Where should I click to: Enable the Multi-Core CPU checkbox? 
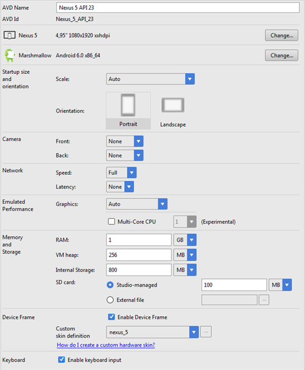click(111, 222)
